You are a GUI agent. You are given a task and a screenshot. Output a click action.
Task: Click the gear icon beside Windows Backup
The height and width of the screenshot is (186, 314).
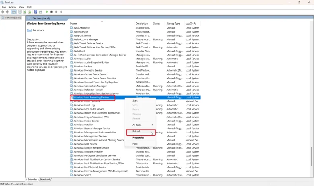pos(72,67)
